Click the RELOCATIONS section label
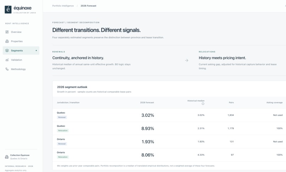This screenshot has width=286, height=172. click(x=207, y=52)
